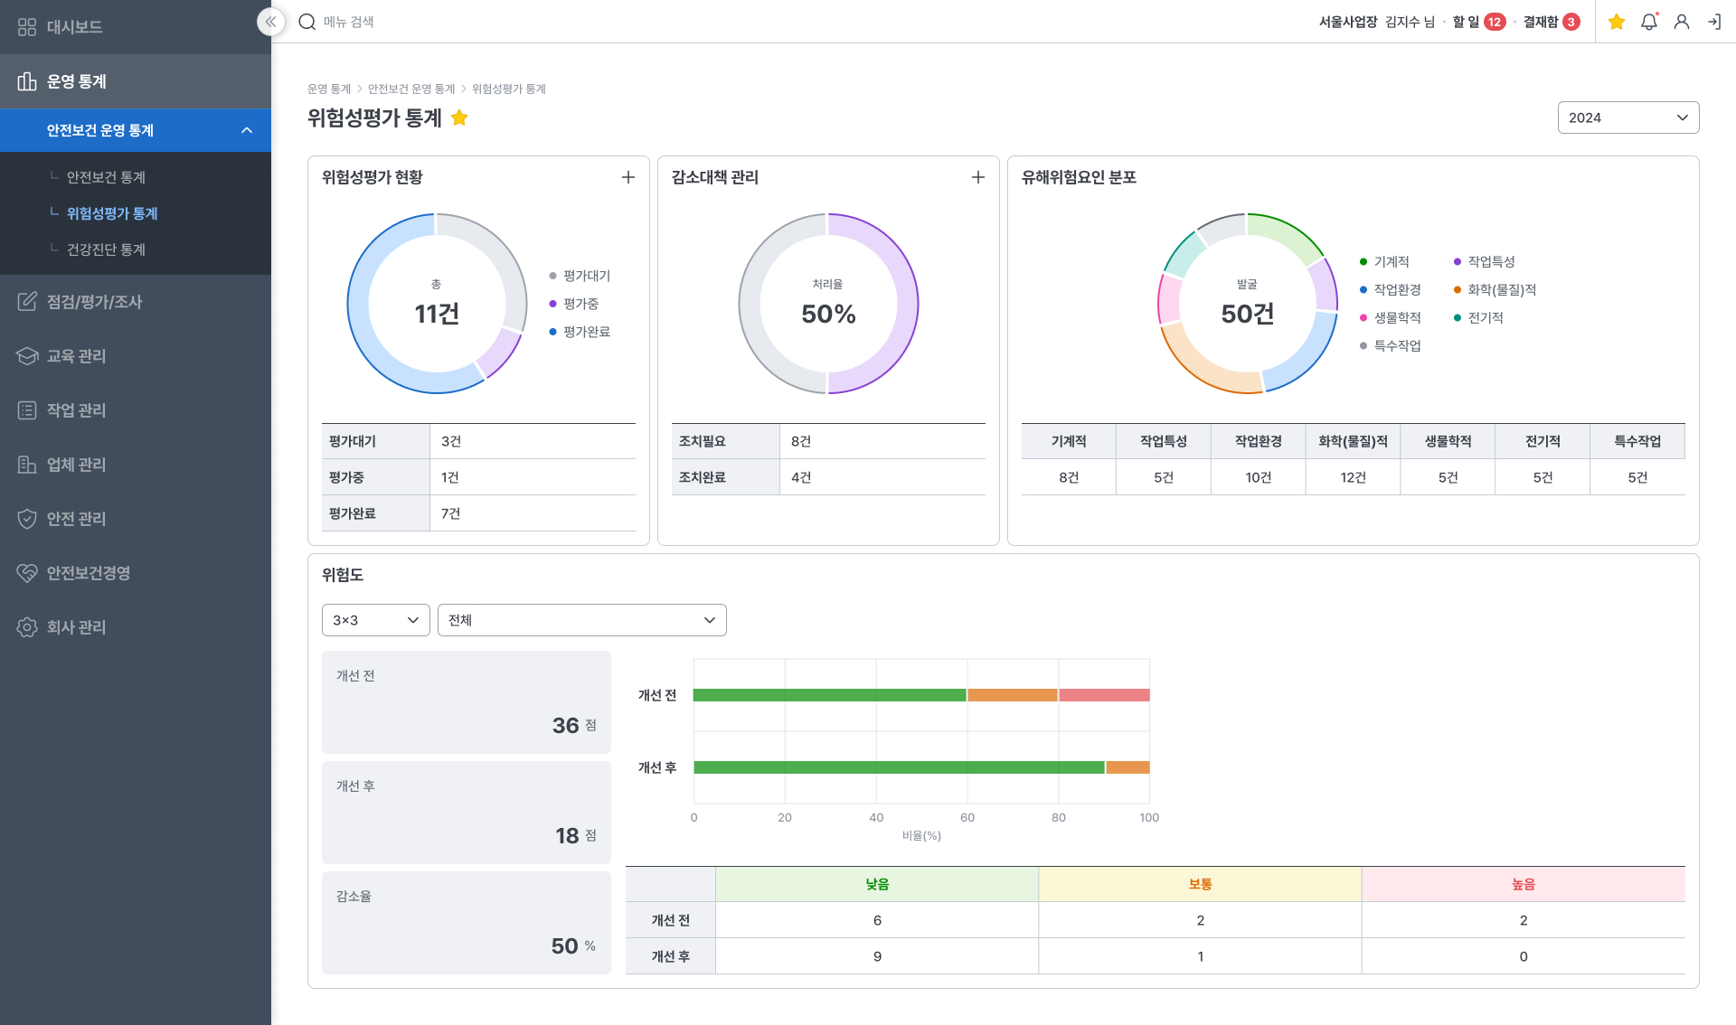Toggle favorite star beside 위험성평가 통계 title
Viewport: 1736px width, 1025px height.
coord(459,118)
